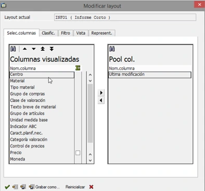This screenshot has height=191, width=205.
Task: Click left arrow to show selected column
Action: 101,100
